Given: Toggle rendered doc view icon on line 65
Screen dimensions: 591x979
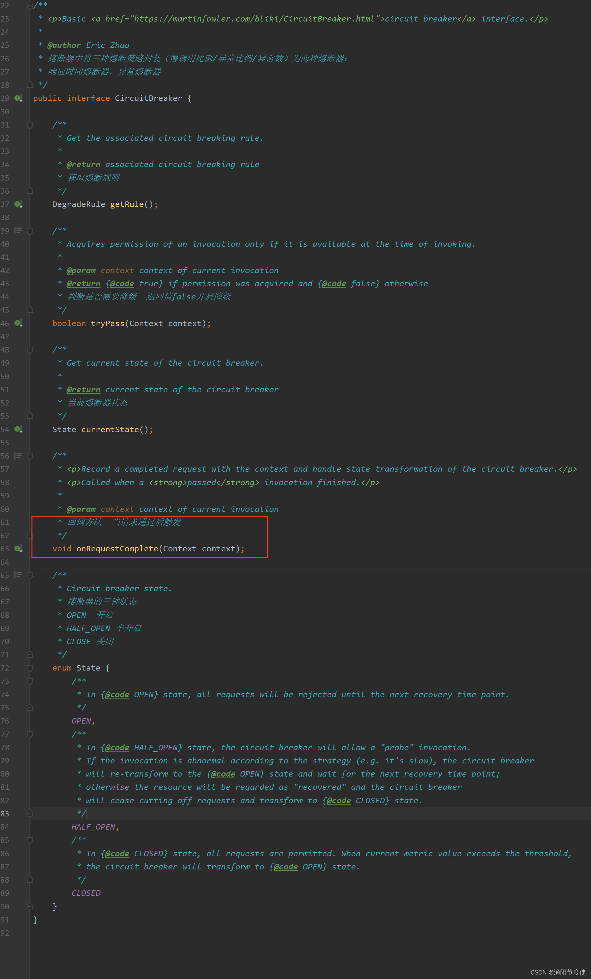Looking at the screenshot, I should (x=18, y=574).
